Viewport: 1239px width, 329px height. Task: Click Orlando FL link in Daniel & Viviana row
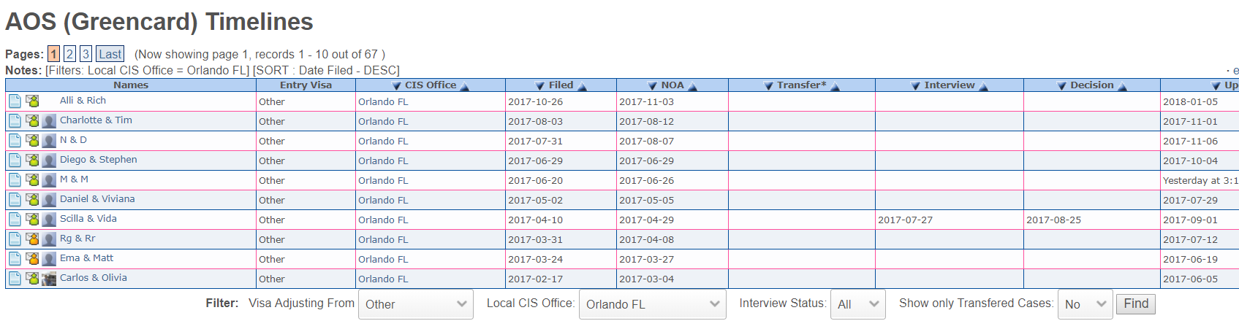point(383,200)
